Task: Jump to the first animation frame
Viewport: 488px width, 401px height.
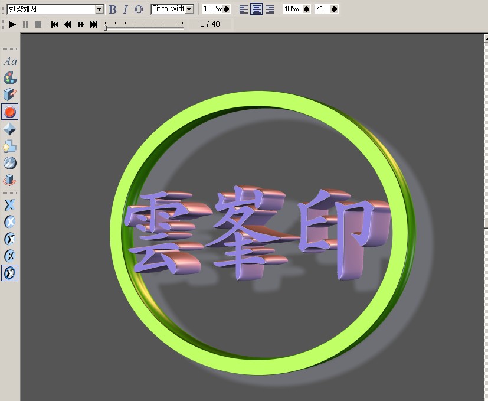Action: point(55,24)
